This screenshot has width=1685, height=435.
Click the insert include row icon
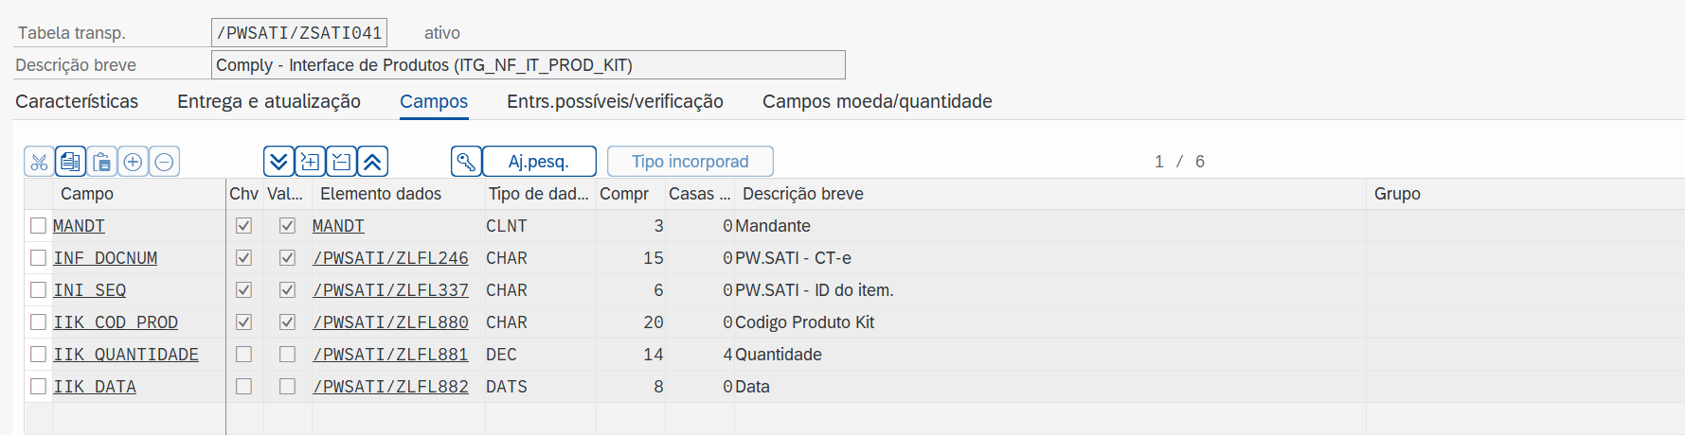click(x=310, y=162)
